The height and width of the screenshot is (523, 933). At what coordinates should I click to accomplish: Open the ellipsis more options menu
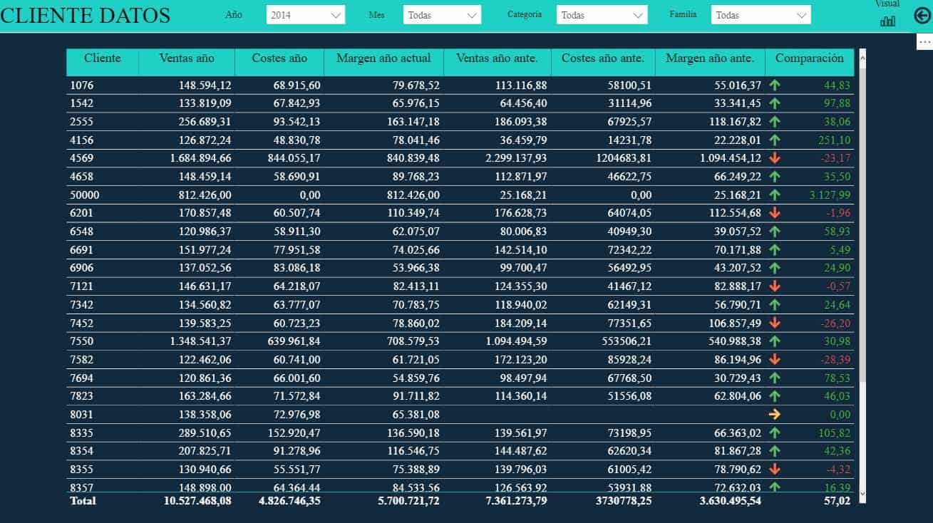click(924, 43)
